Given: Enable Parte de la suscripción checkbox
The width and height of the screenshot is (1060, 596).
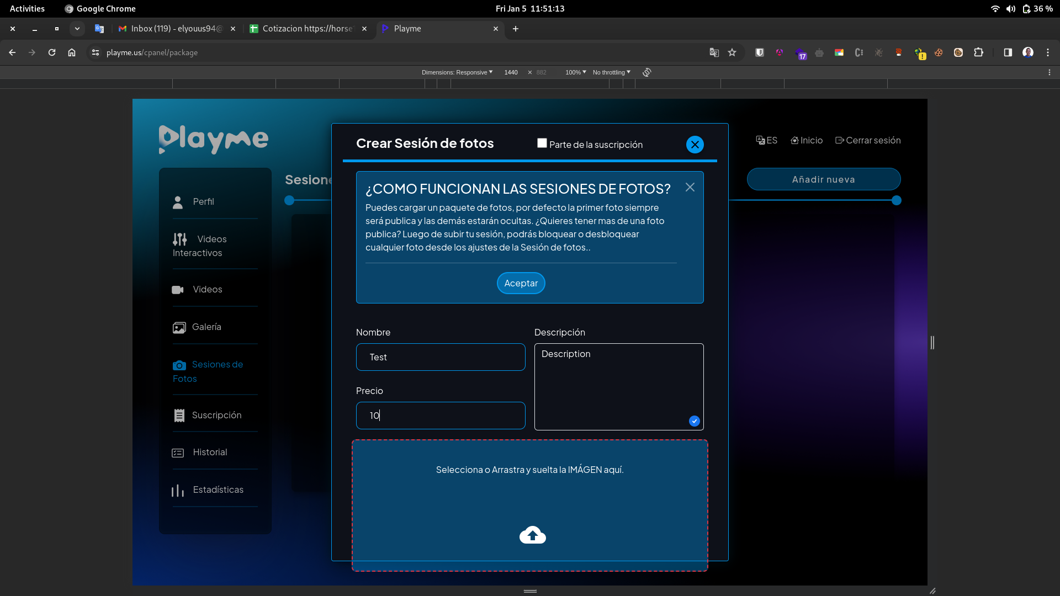Looking at the screenshot, I should point(542,143).
